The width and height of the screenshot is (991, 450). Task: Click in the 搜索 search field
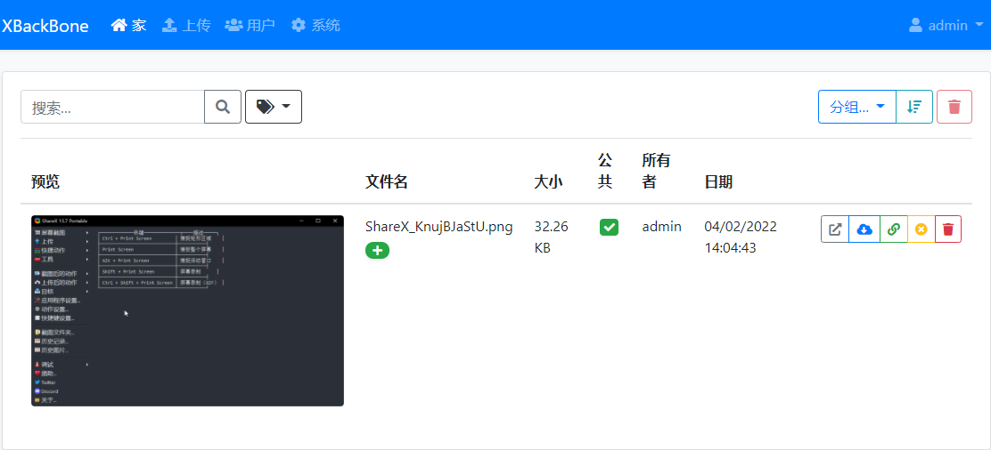(112, 107)
